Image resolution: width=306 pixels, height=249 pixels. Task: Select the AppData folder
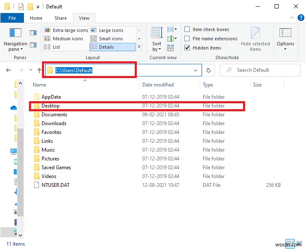tap(51, 97)
